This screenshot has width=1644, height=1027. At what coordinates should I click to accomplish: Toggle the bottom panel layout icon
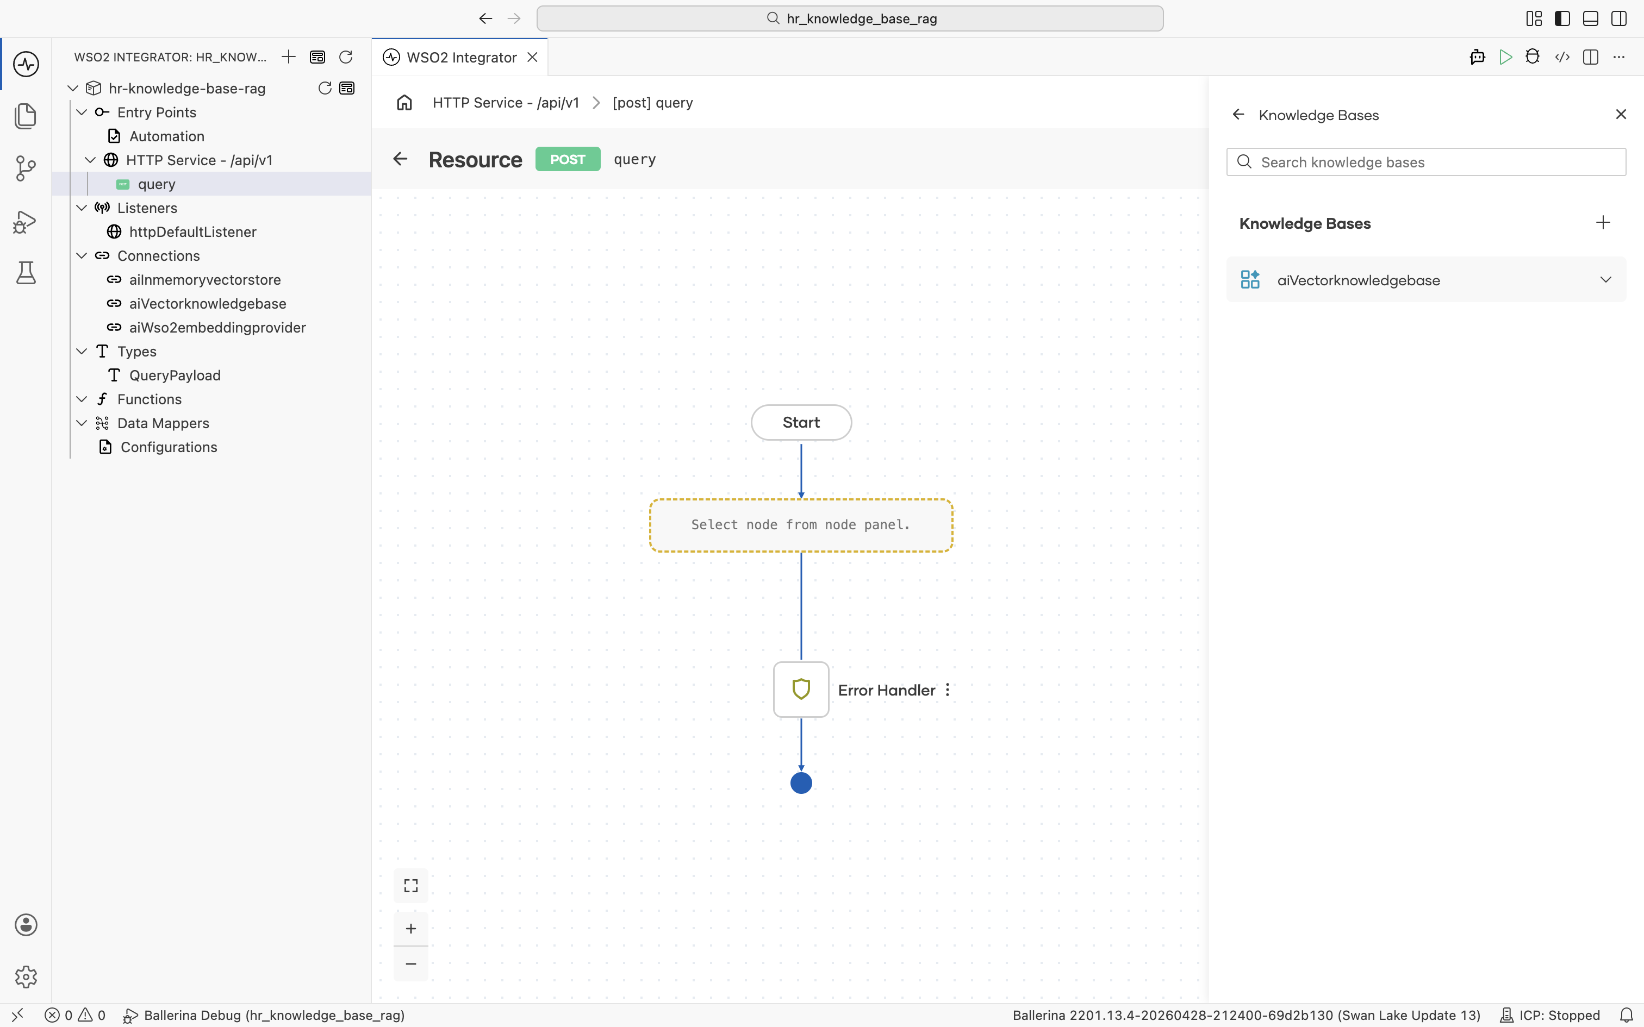pyautogui.click(x=1590, y=18)
